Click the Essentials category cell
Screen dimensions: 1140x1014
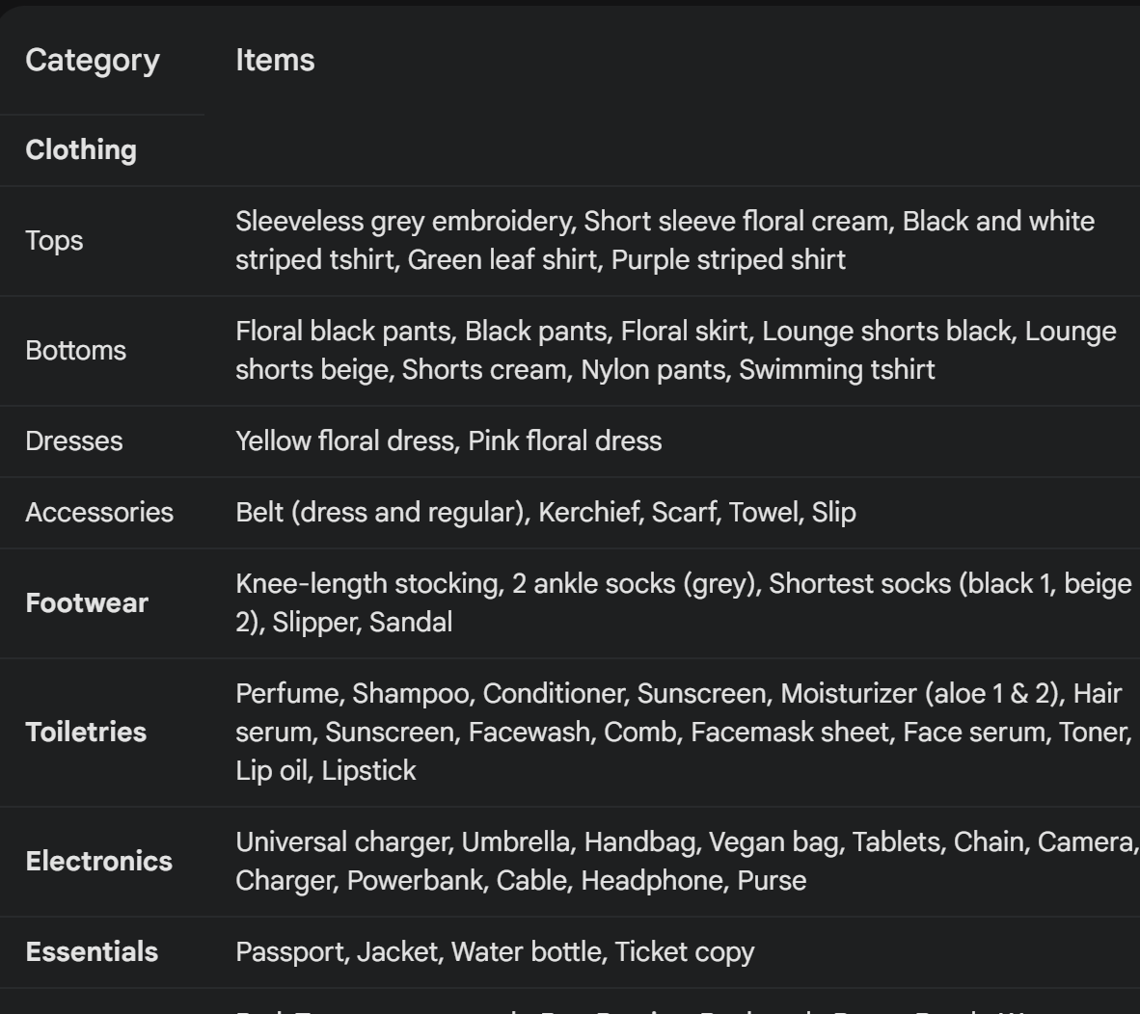92,951
